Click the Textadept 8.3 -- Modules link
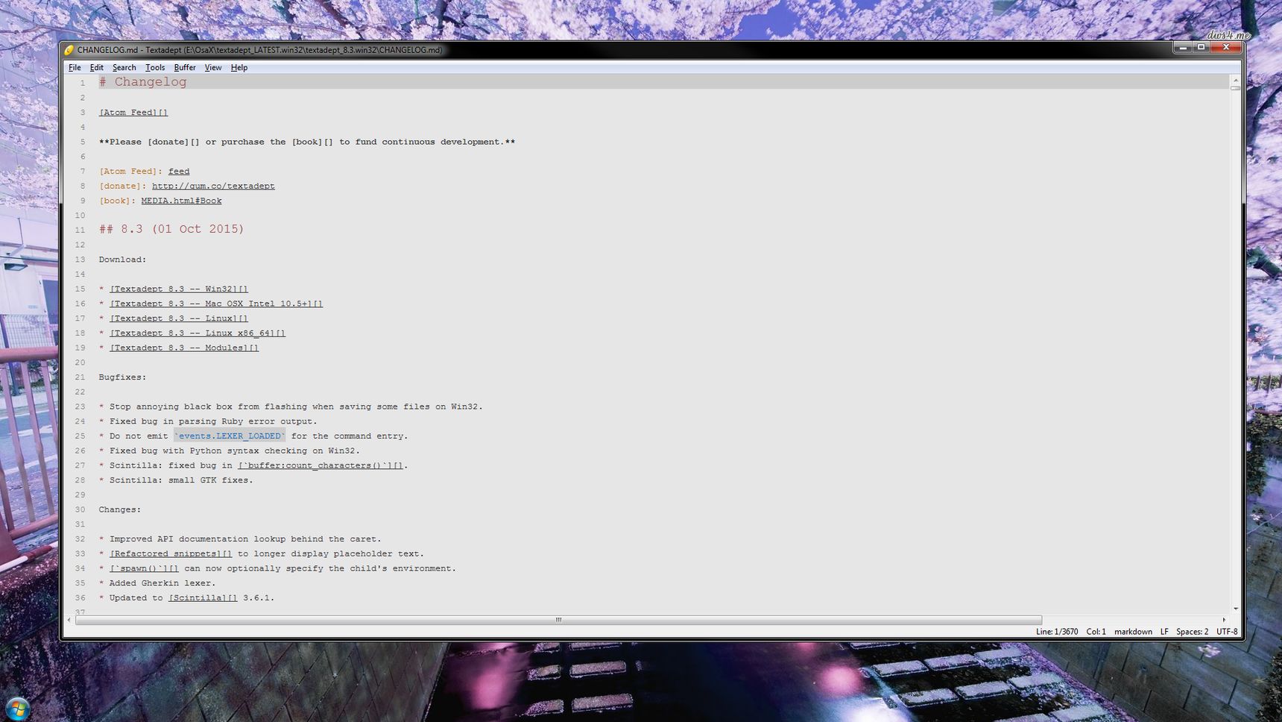 click(x=184, y=348)
